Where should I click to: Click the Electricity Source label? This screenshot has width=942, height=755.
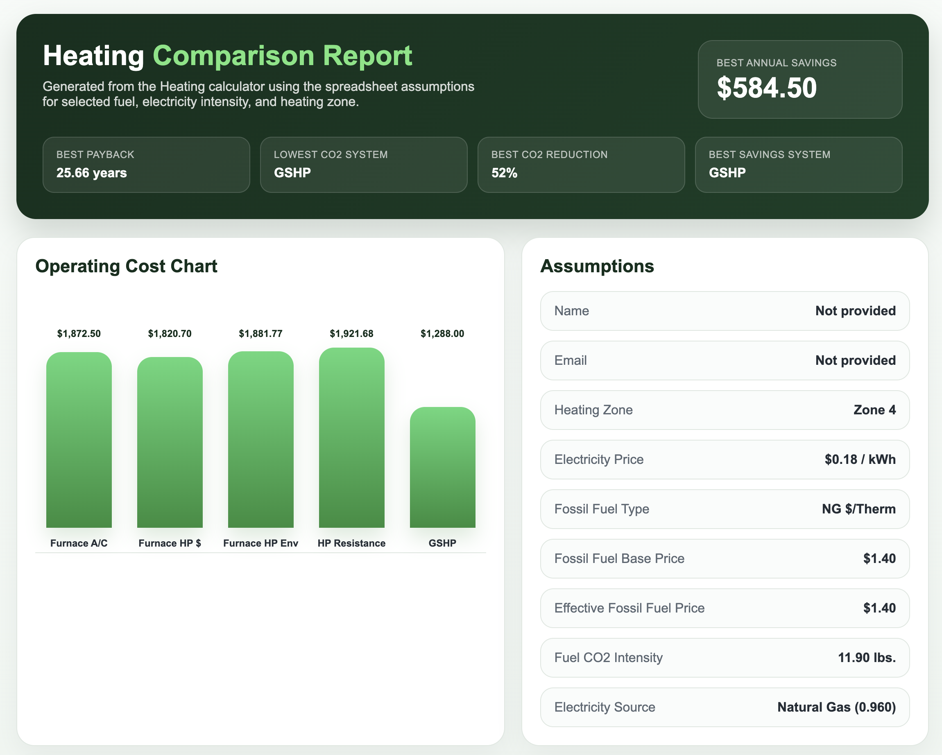pyautogui.click(x=605, y=708)
